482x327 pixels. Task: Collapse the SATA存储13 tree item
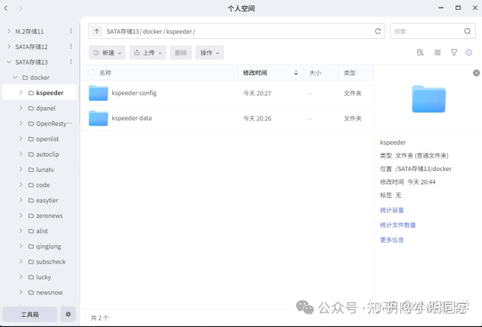9,62
